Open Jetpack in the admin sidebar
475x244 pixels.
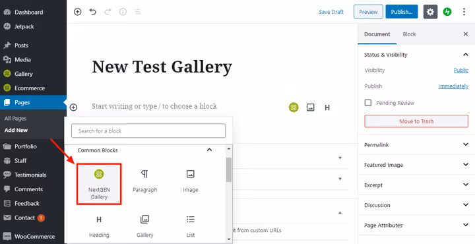(x=24, y=26)
